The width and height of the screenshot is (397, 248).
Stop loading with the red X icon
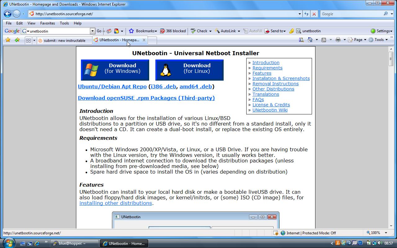(314, 14)
